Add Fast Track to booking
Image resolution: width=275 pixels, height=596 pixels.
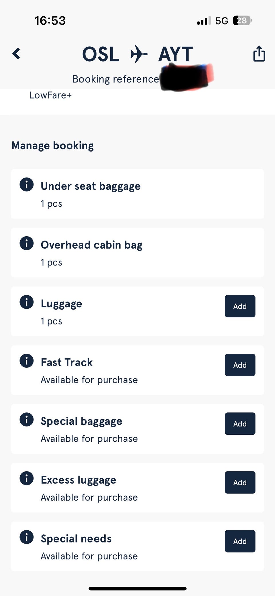tap(240, 365)
